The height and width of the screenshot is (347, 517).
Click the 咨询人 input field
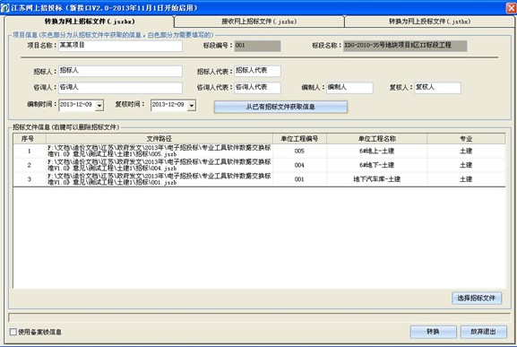point(120,88)
